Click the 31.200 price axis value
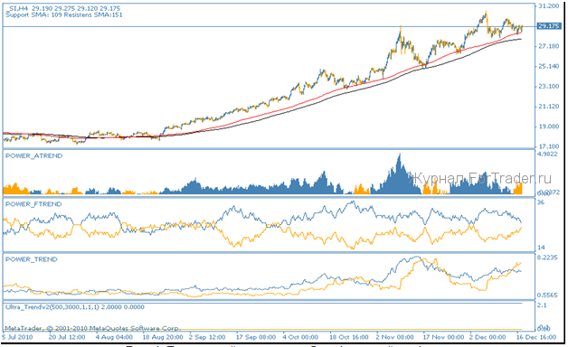This screenshot has width=568, height=347. (x=549, y=6)
